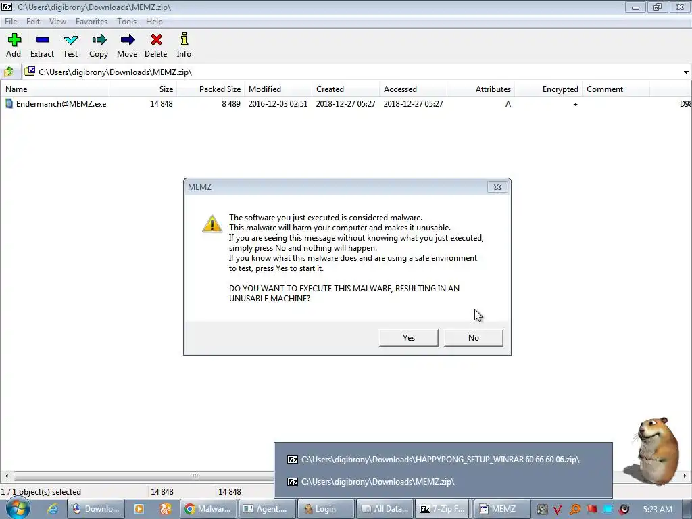Switch to Login taskbar button

click(x=326, y=509)
